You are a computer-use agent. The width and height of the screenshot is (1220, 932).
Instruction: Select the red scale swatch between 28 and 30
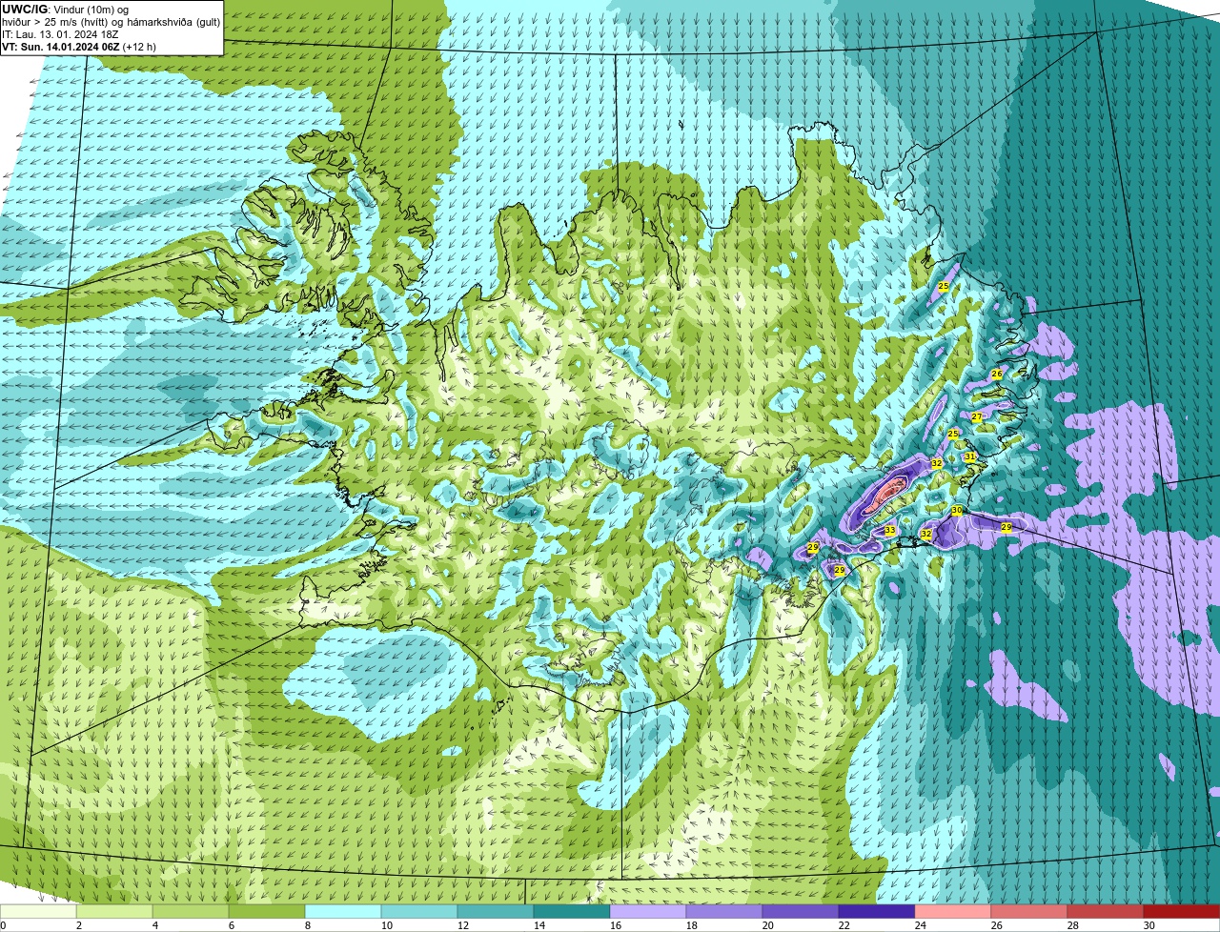coord(1106,911)
